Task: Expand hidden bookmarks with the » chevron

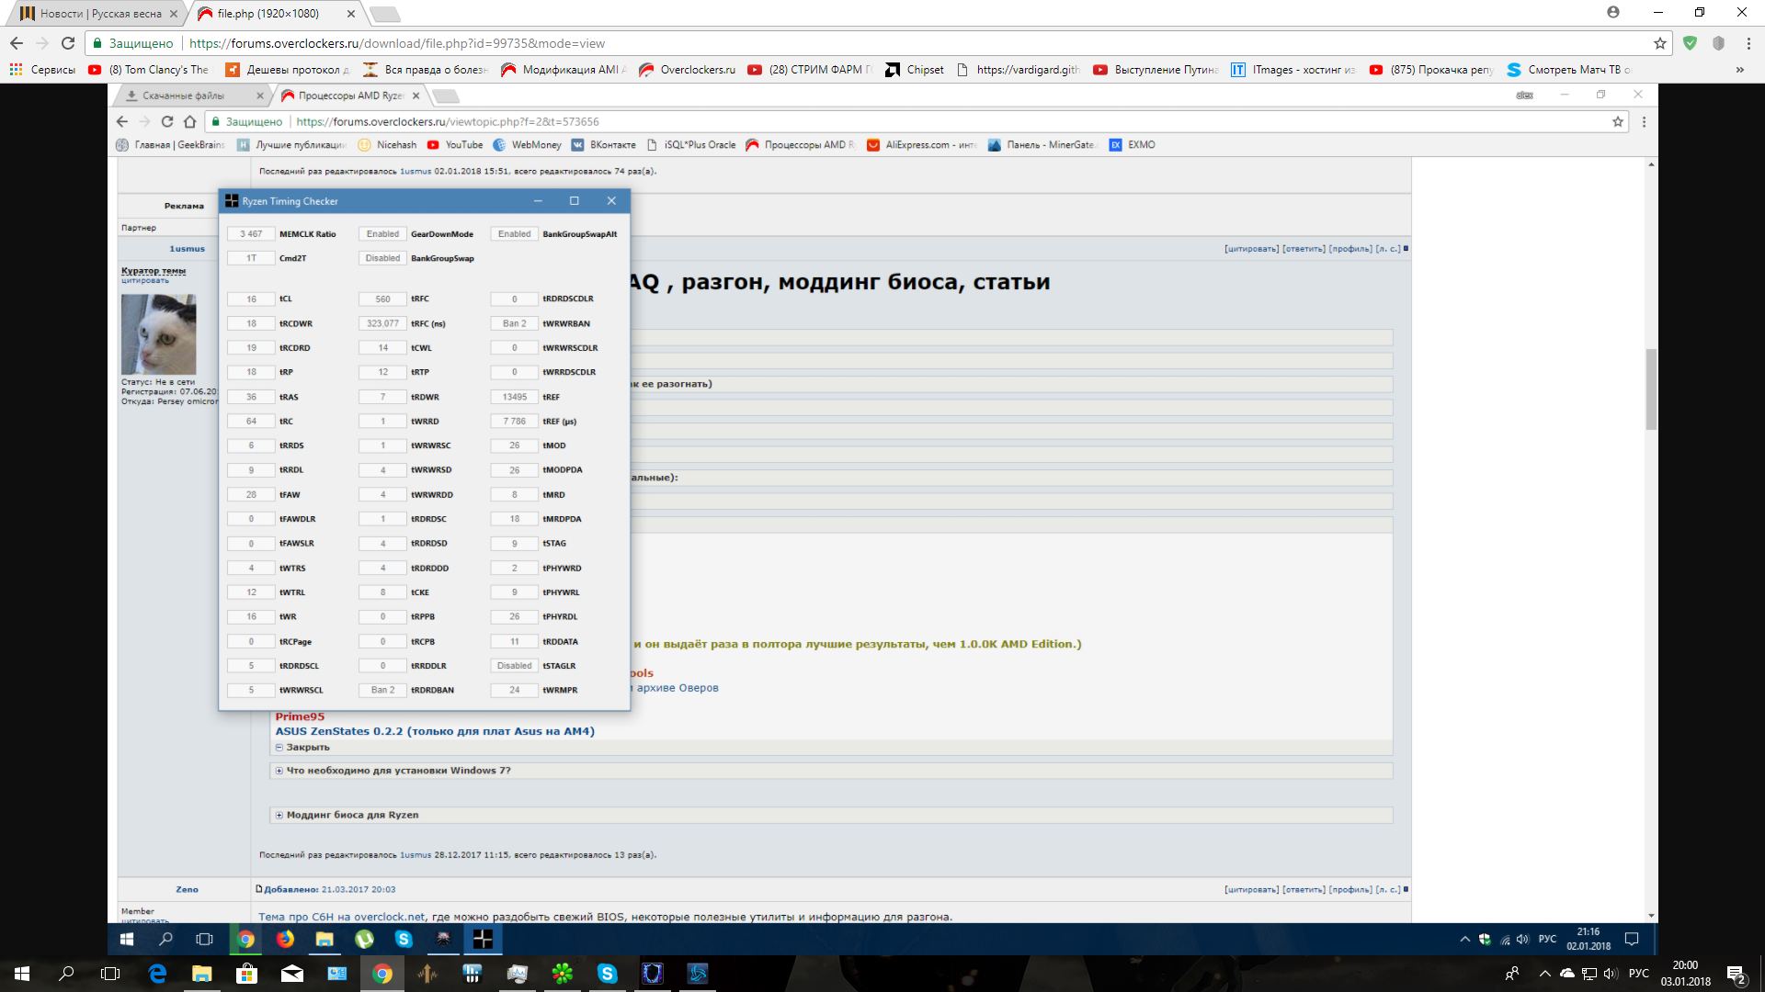Action: click(1739, 70)
